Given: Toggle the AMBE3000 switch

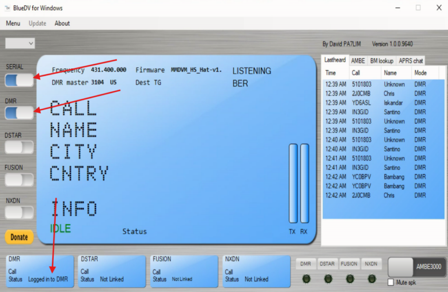Looking at the screenshot, I should click(x=416, y=267).
